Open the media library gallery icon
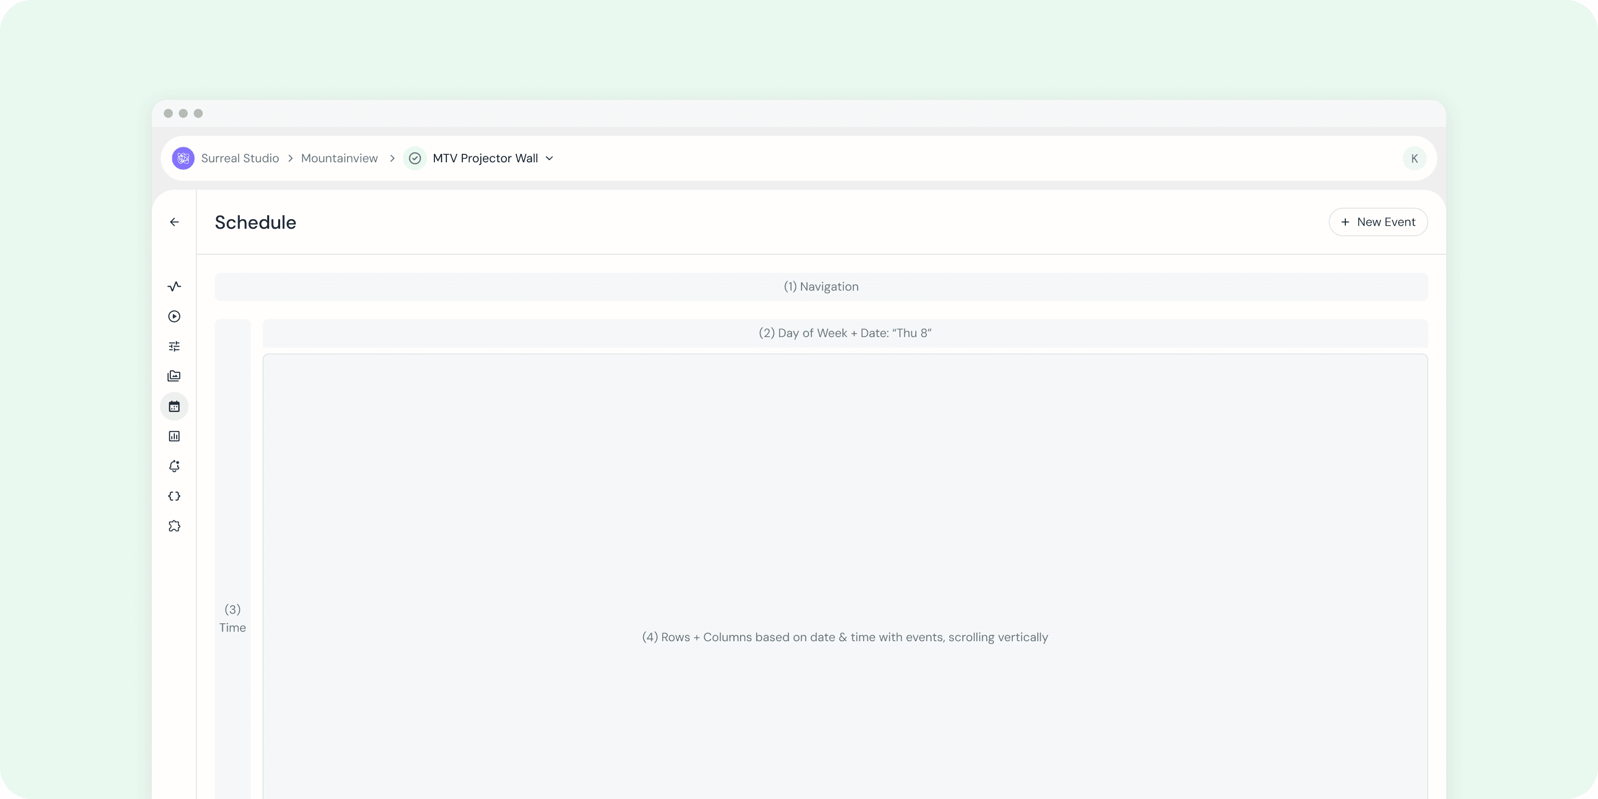The width and height of the screenshot is (1598, 799). 174,376
